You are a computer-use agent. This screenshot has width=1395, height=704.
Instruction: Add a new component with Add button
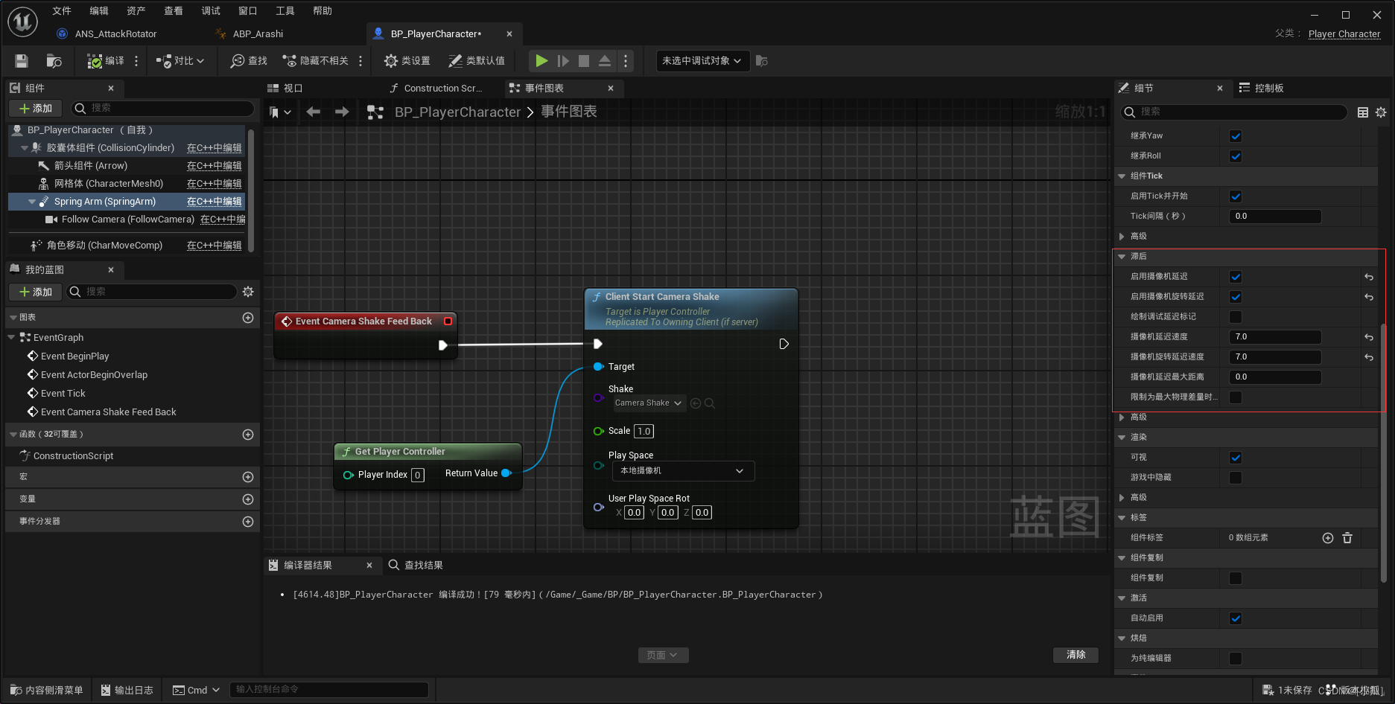[36, 109]
